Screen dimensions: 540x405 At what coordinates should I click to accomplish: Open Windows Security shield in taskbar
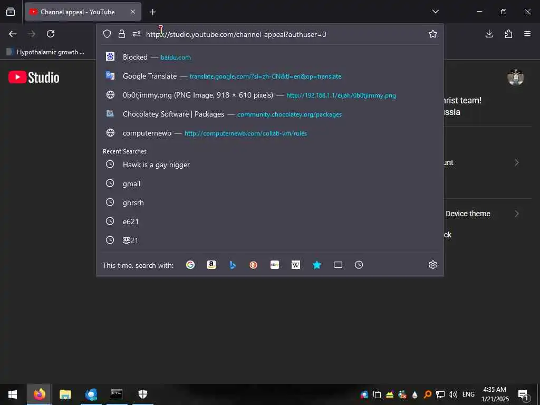tap(142, 394)
